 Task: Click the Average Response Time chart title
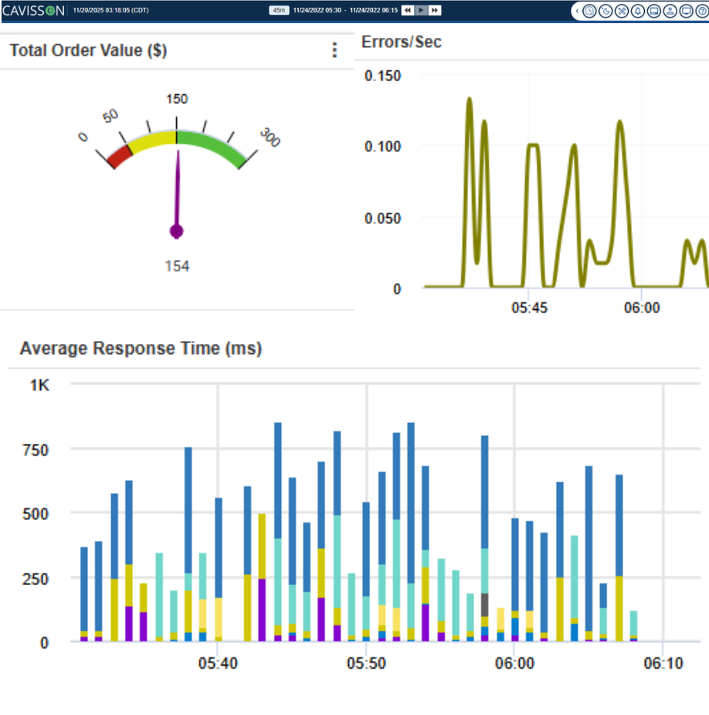[141, 349]
